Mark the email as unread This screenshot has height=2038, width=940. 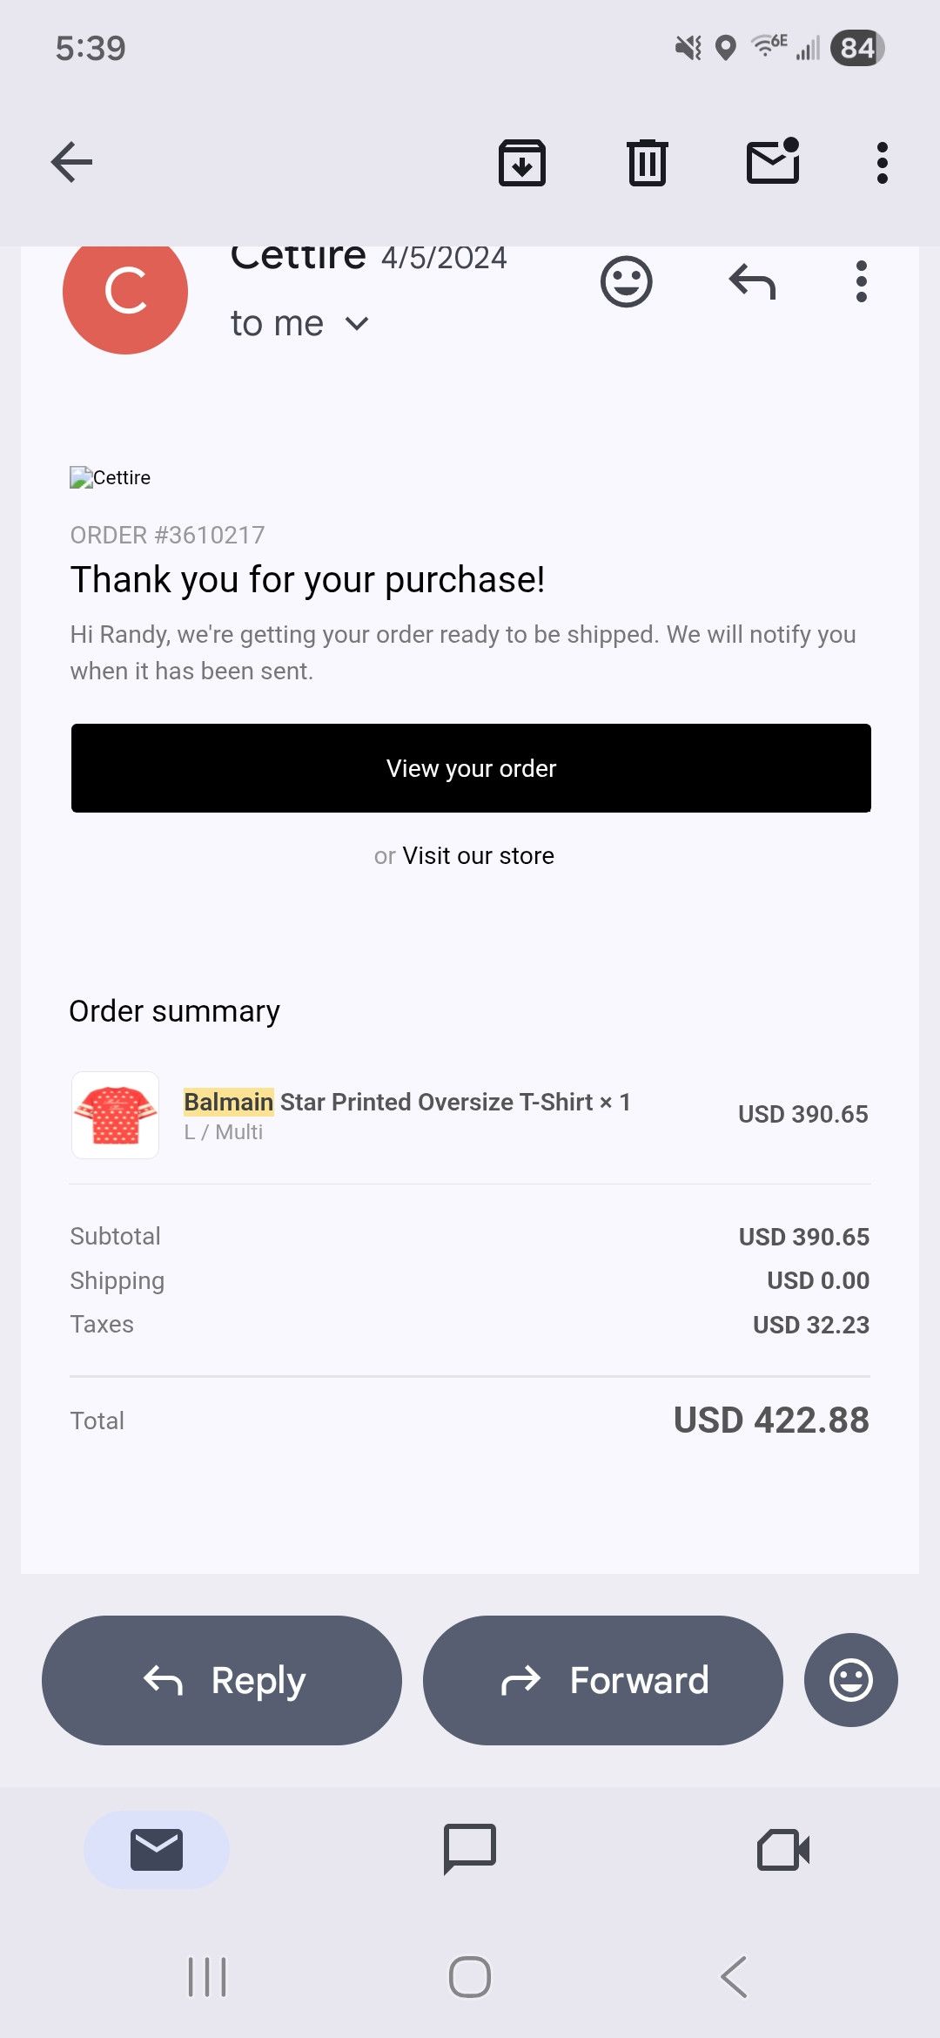(773, 160)
